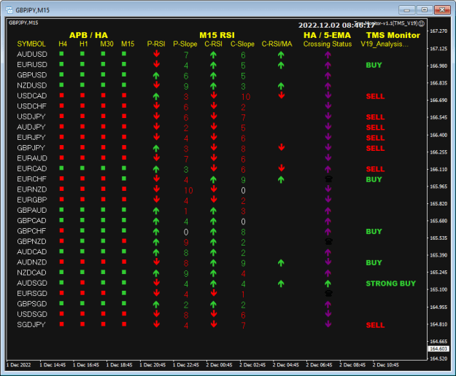
Task: Click the GBPCHF H4 red square
Action: point(61,230)
